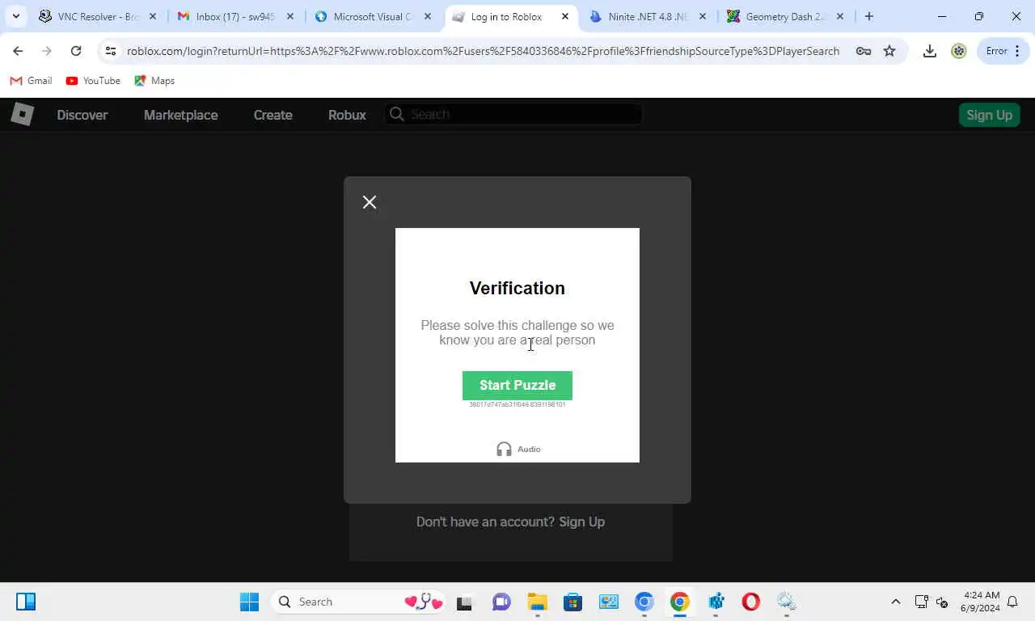Click the Roblox logo icon
1035x621 pixels.
pyautogui.click(x=23, y=115)
